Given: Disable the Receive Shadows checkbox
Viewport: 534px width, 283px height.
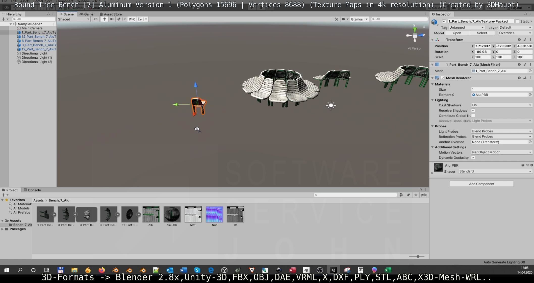Looking at the screenshot, I should point(473,110).
